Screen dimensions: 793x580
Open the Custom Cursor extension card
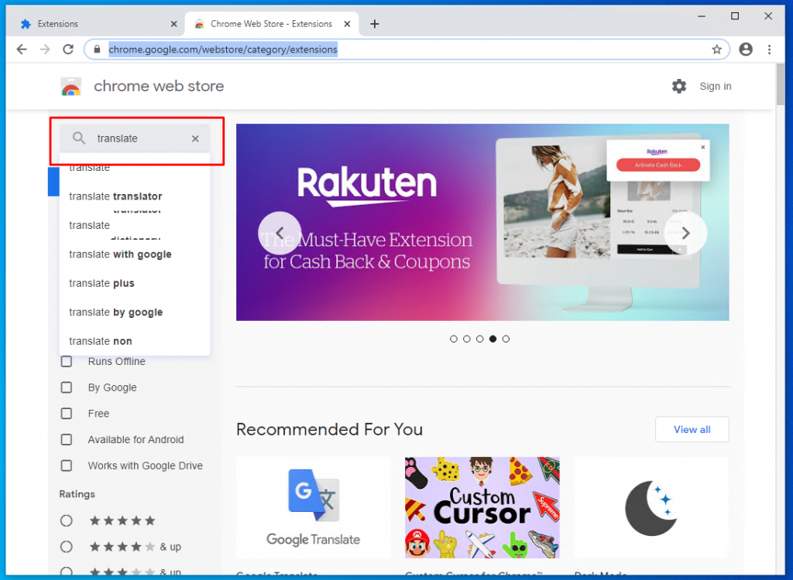(482, 508)
